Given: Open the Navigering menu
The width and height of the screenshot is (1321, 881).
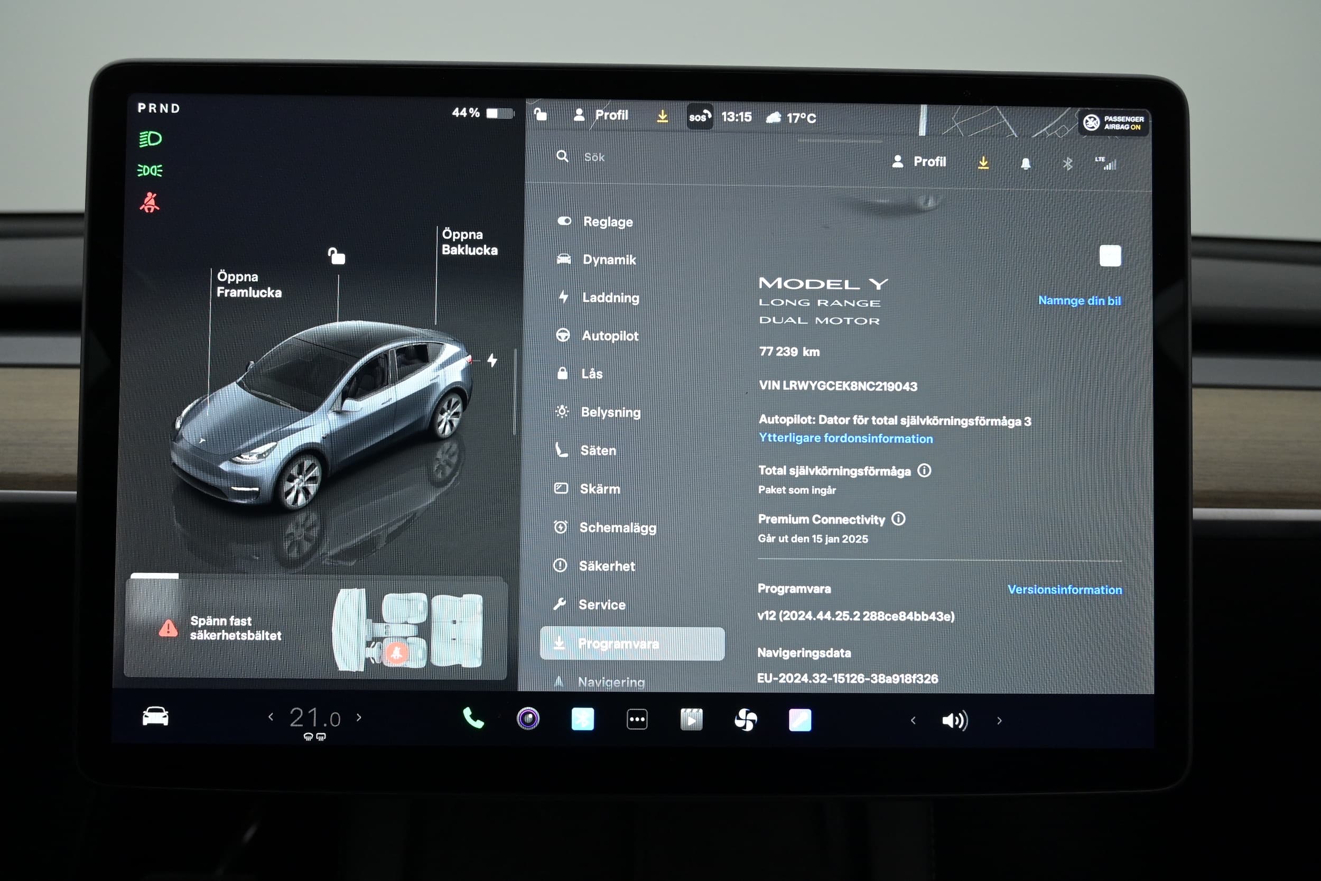Looking at the screenshot, I should 598,682.
